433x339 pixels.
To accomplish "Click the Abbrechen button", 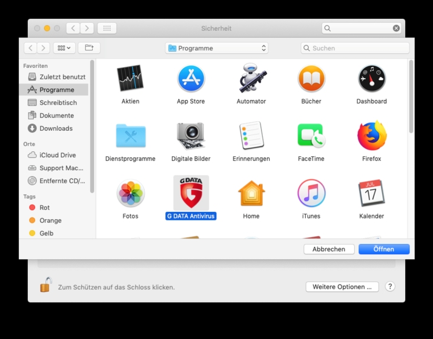I will (x=329, y=249).
